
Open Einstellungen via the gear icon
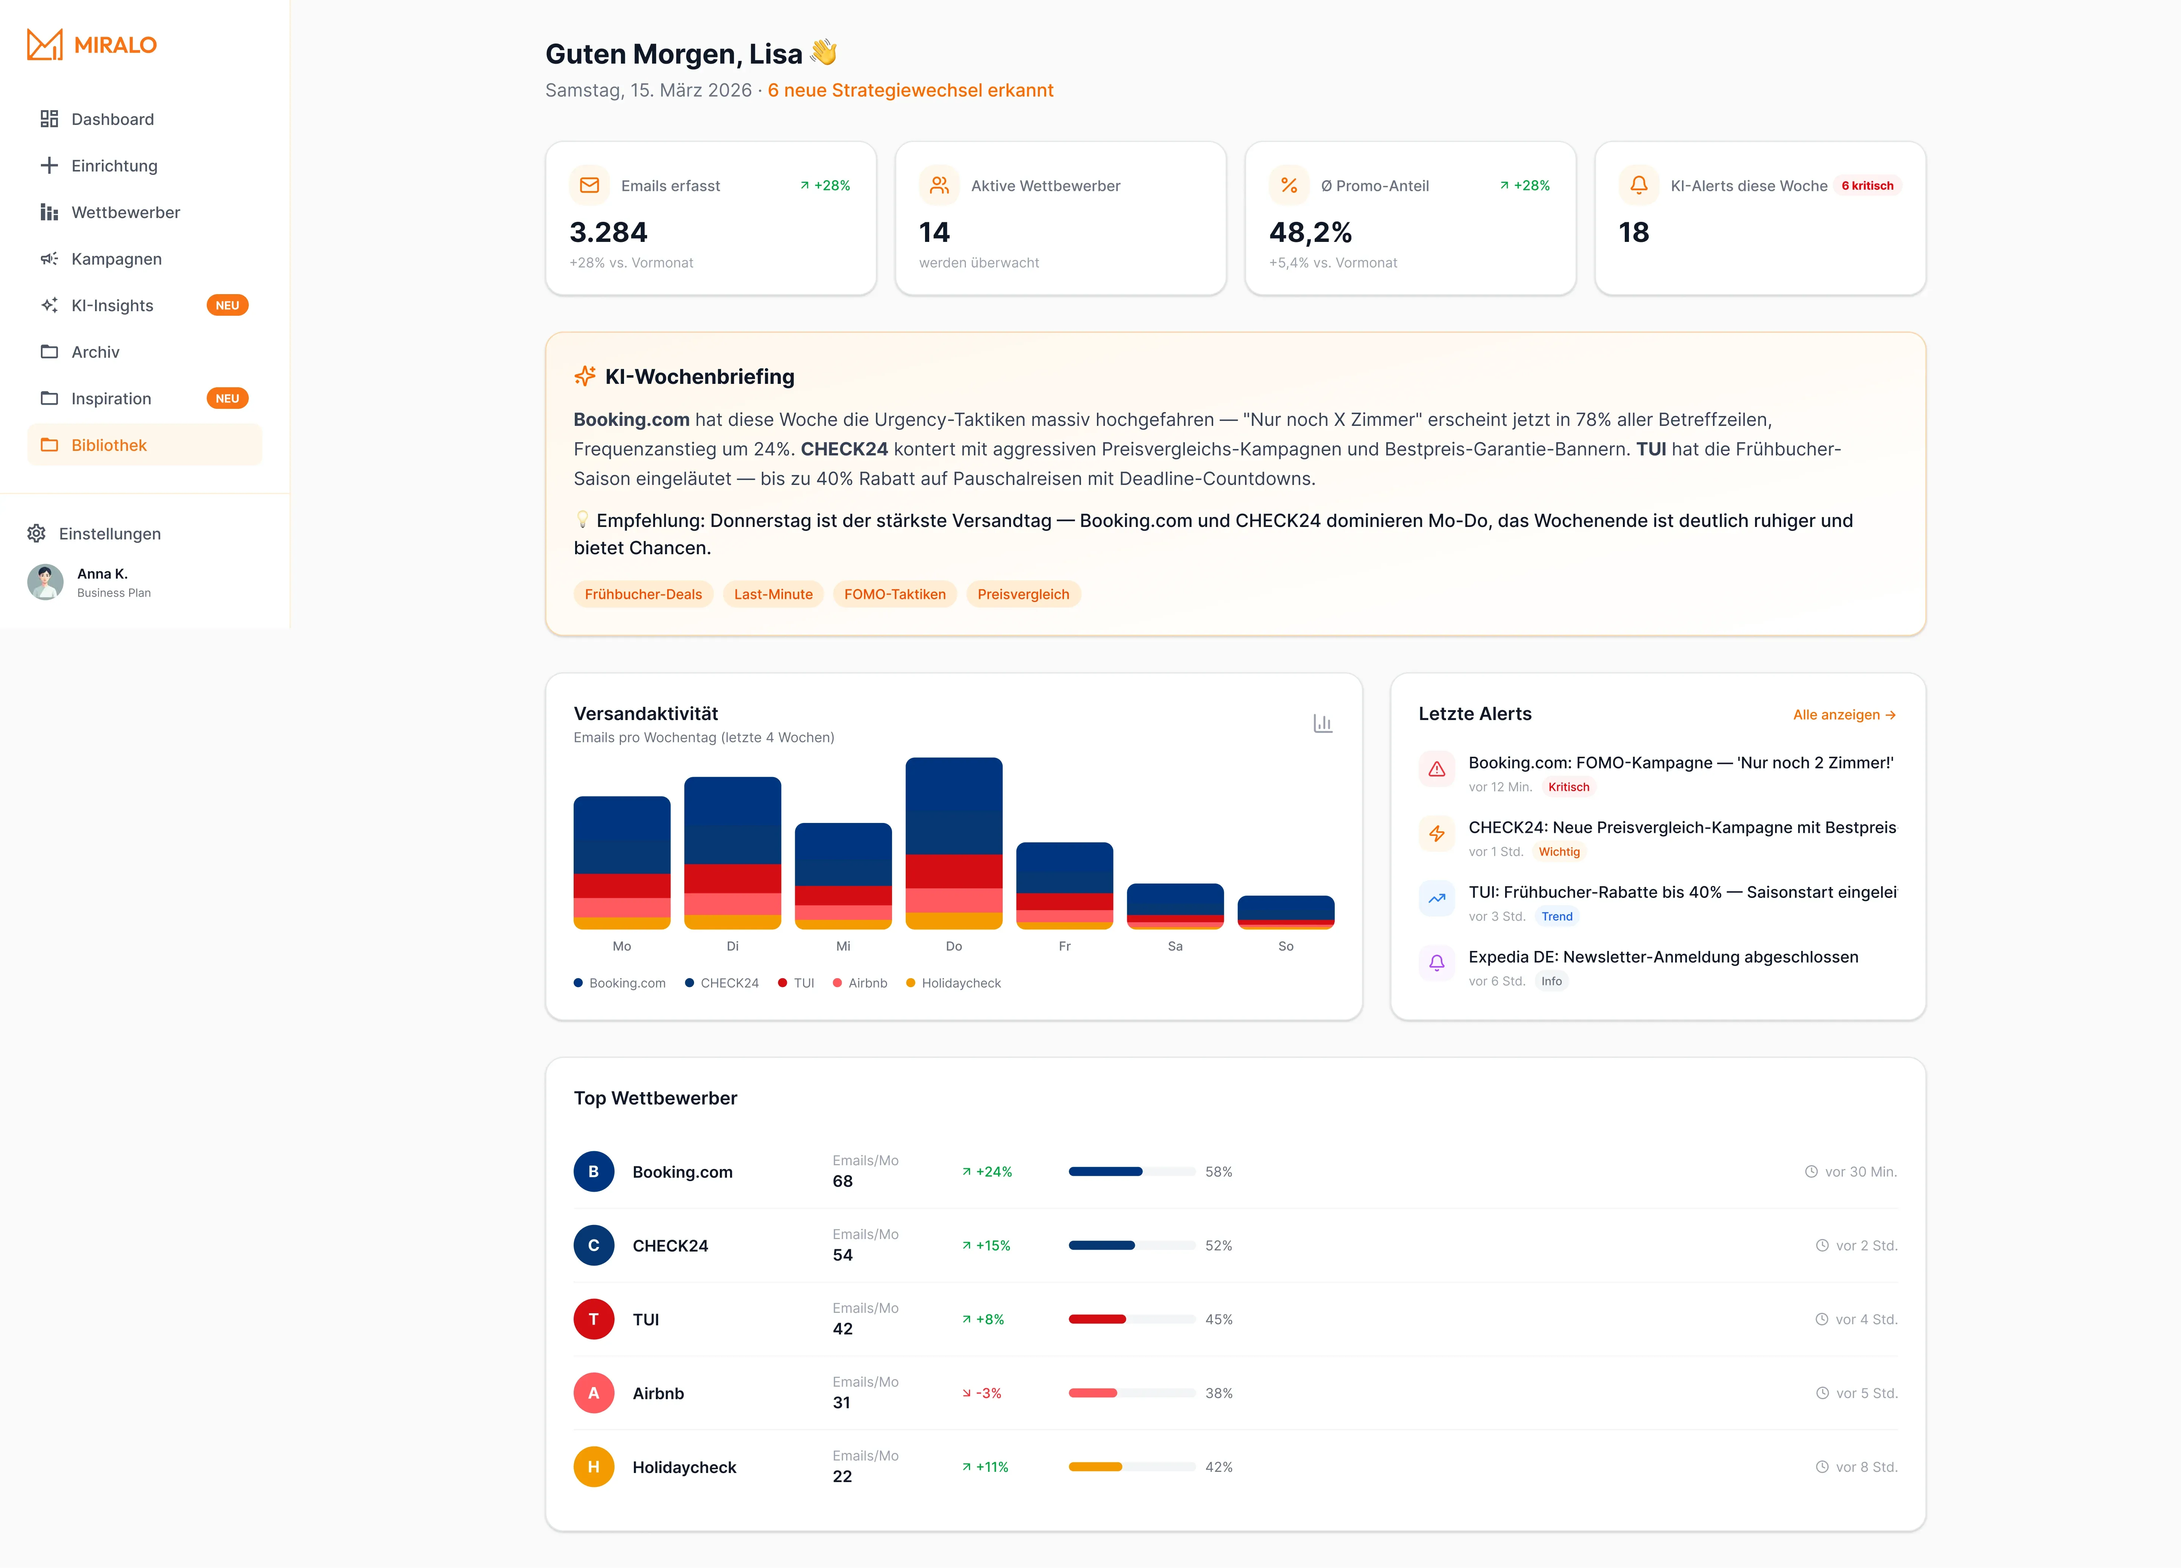tap(37, 533)
